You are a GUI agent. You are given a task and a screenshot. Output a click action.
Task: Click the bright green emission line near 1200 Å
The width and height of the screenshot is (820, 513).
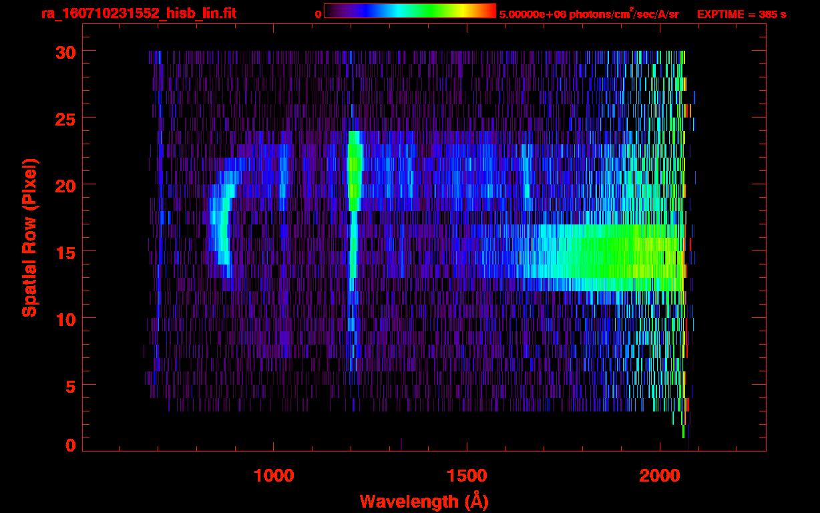[x=355, y=170]
